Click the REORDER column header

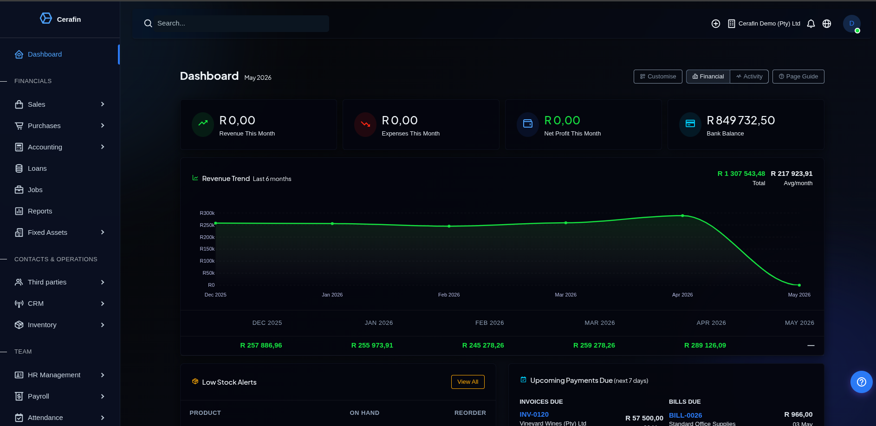click(470, 413)
